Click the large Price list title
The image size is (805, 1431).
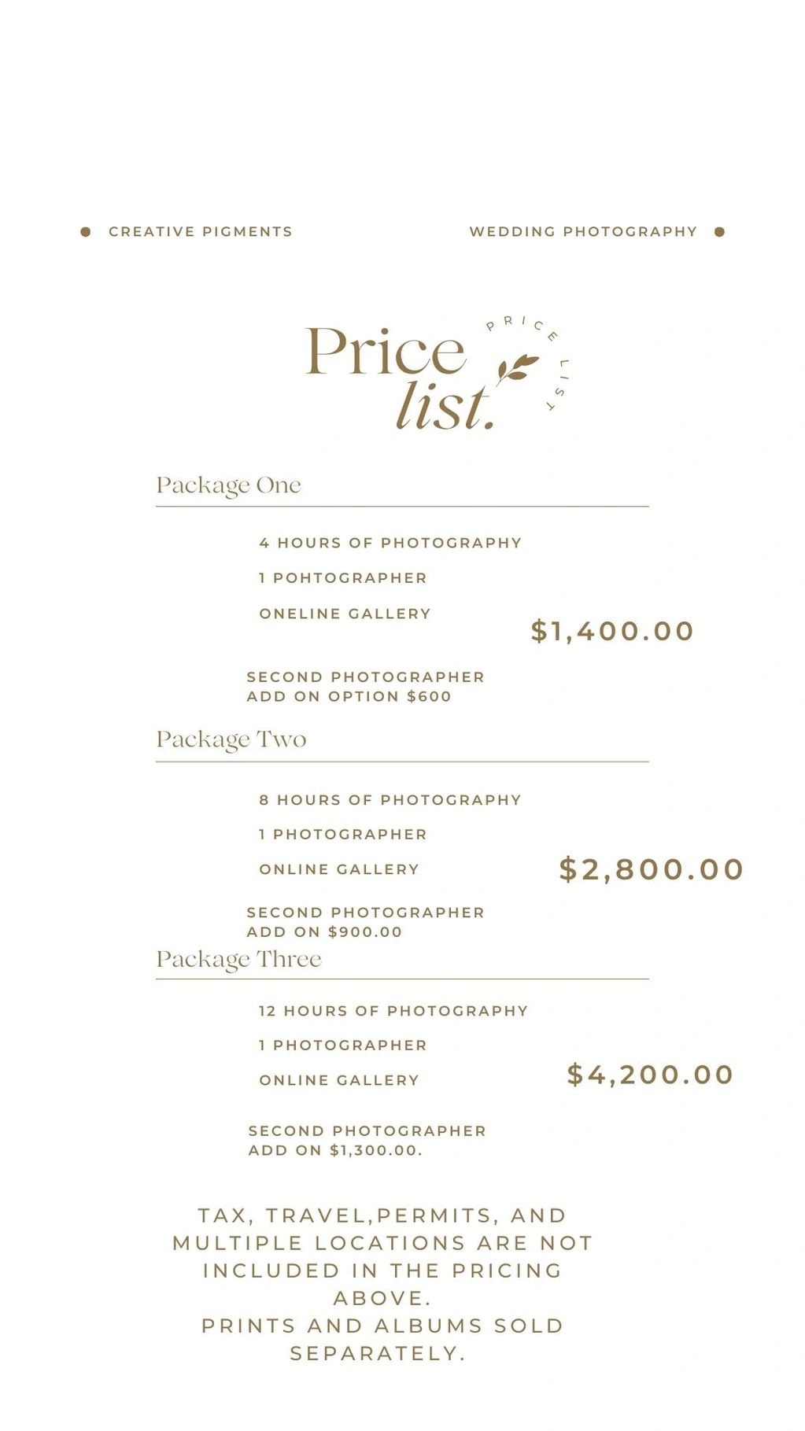[401, 378]
